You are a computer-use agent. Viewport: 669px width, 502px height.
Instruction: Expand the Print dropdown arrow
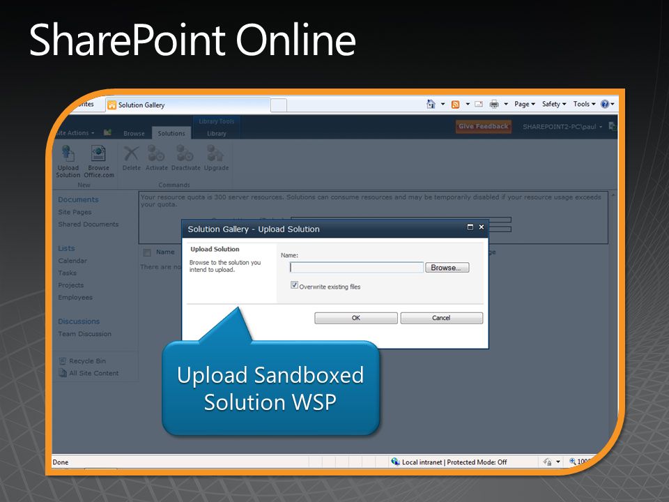506,104
